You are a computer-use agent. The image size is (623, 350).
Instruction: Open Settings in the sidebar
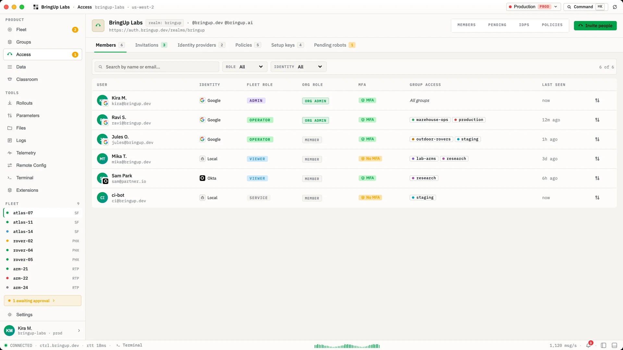43,315
